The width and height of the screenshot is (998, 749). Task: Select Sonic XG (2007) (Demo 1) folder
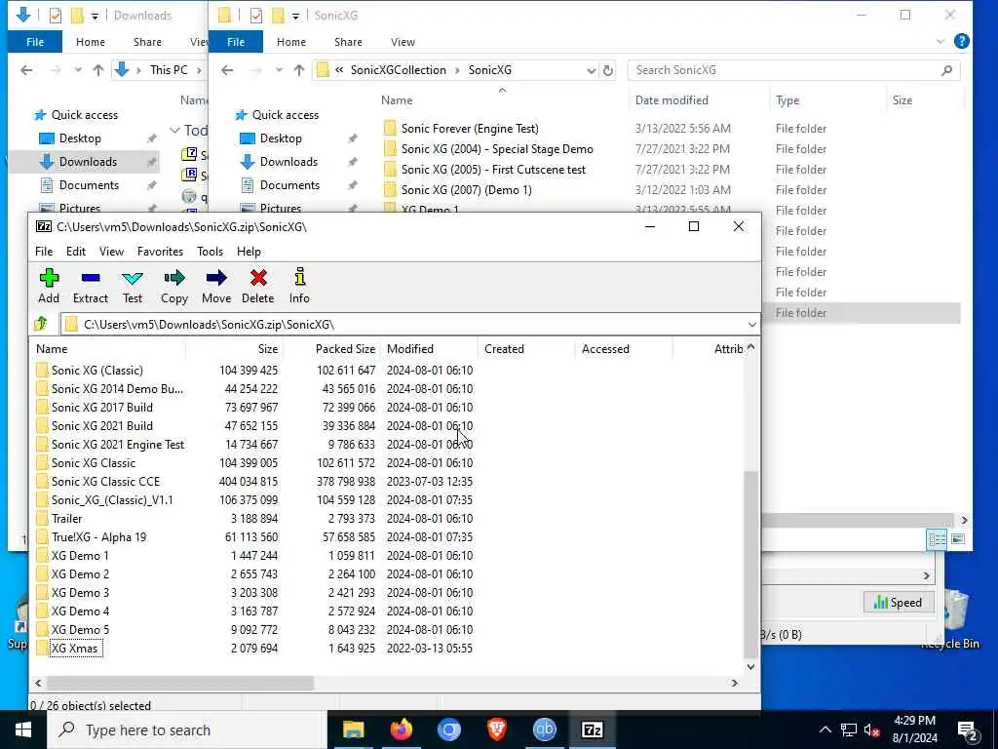466,190
